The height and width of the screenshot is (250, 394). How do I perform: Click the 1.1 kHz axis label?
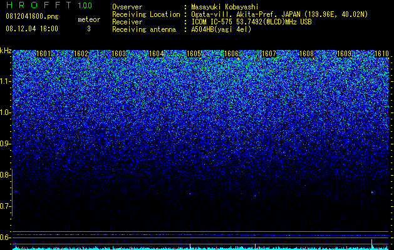[5, 82]
